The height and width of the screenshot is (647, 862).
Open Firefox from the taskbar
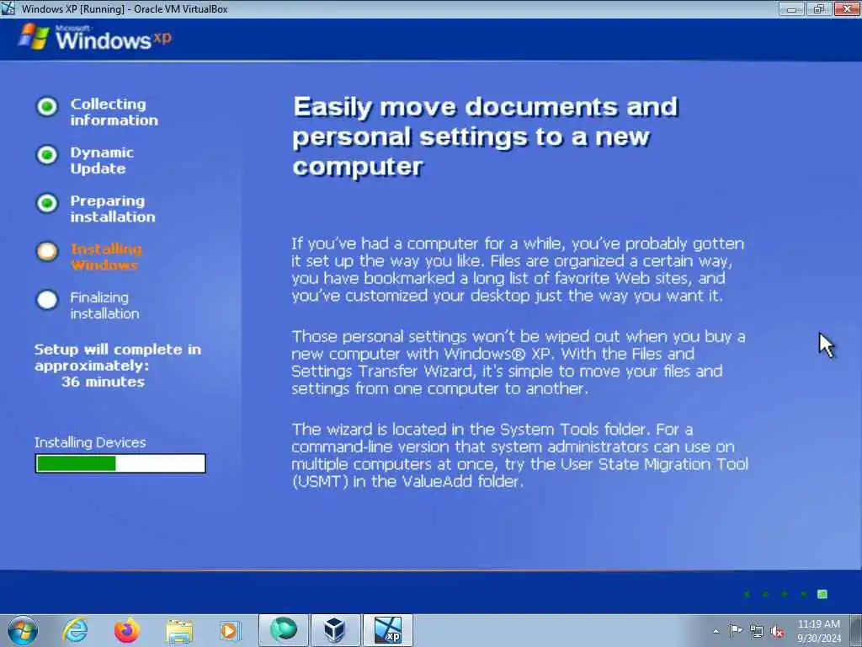coord(127,630)
